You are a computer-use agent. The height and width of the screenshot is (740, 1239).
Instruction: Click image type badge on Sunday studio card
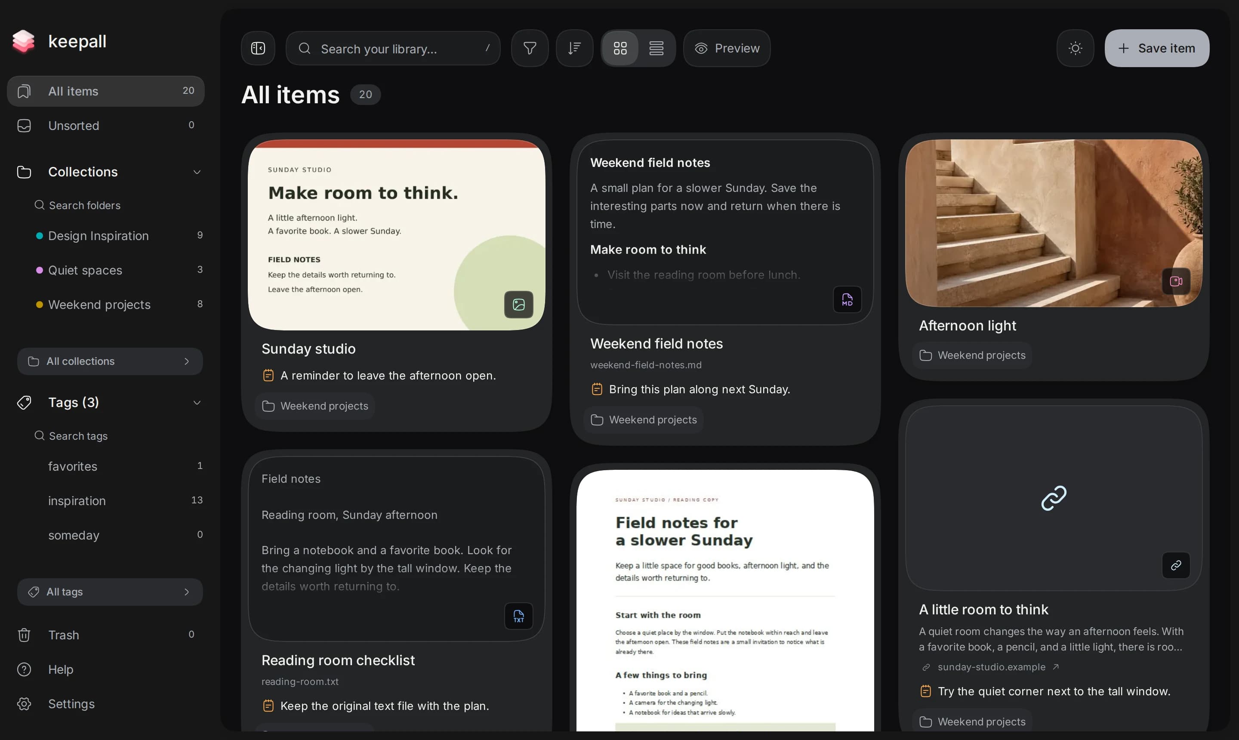[x=518, y=305]
